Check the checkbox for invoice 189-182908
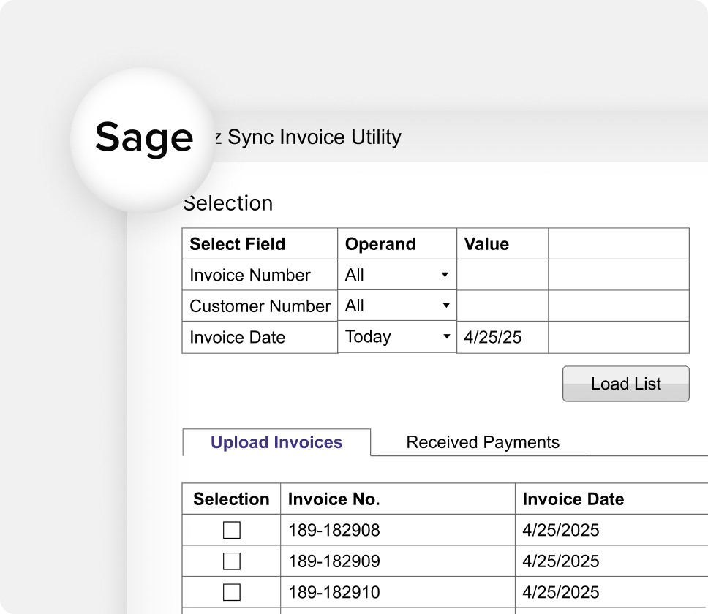Image resolution: width=708 pixels, height=614 pixels. click(231, 530)
